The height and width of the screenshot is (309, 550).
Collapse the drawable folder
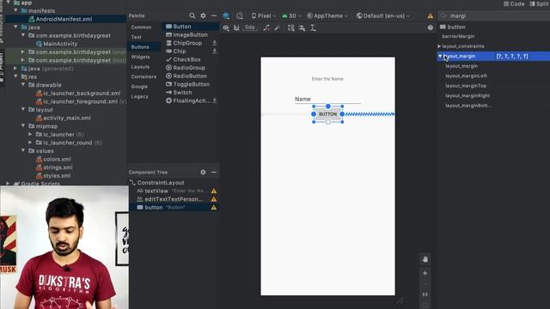(23, 85)
